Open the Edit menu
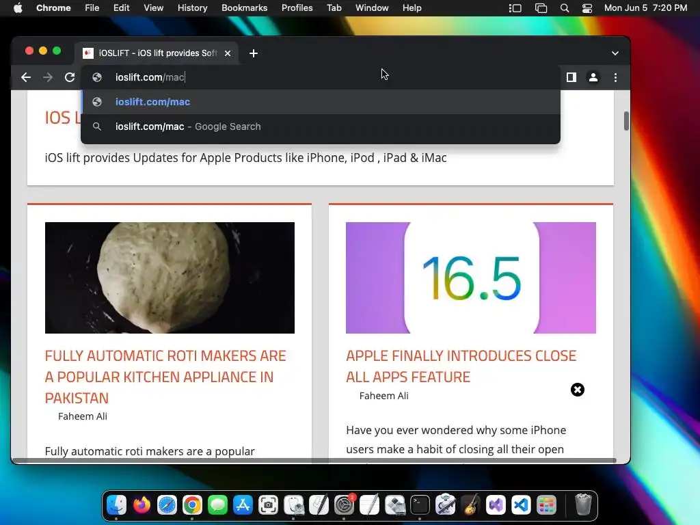 pyautogui.click(x=121, y=8)
